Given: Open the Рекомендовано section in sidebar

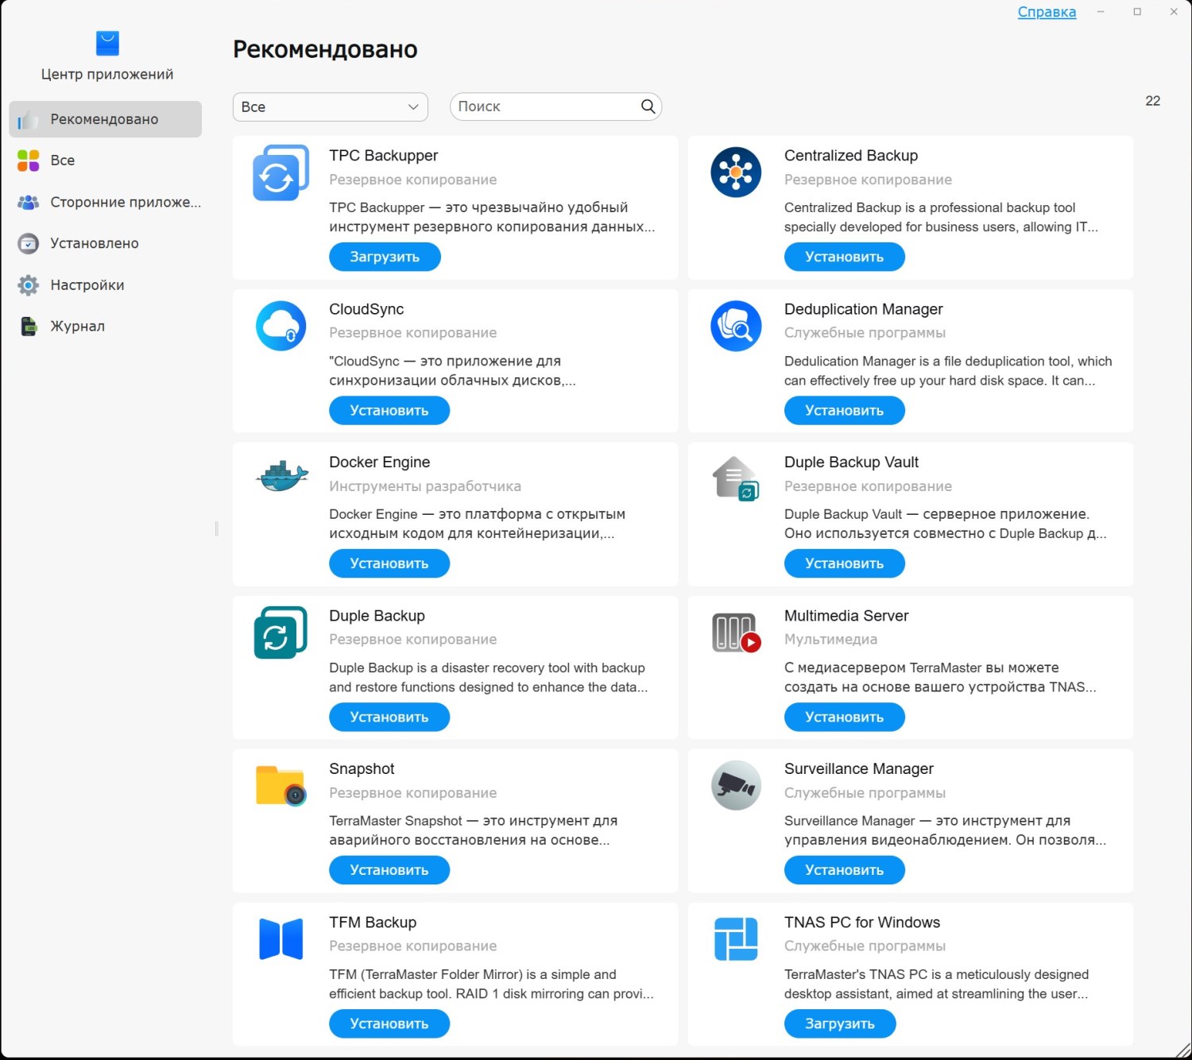Looking at the screenshot, I should pos(106,119).
